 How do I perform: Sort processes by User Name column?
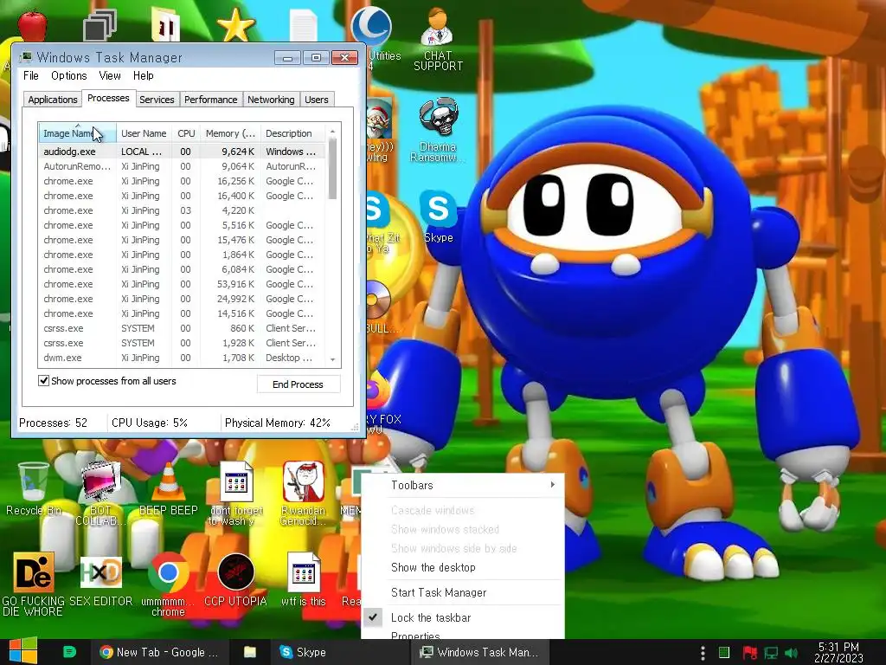pyautogui.click(x=144, y=133)
